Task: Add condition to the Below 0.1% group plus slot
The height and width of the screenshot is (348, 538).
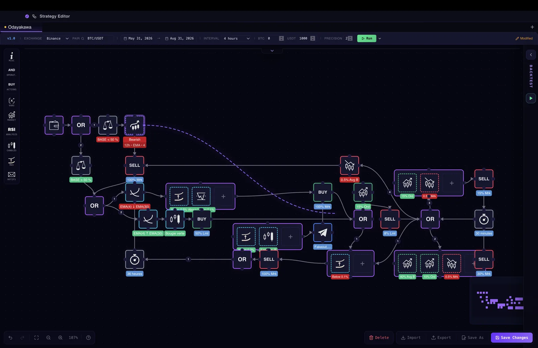Action: [x=362, y=264]
